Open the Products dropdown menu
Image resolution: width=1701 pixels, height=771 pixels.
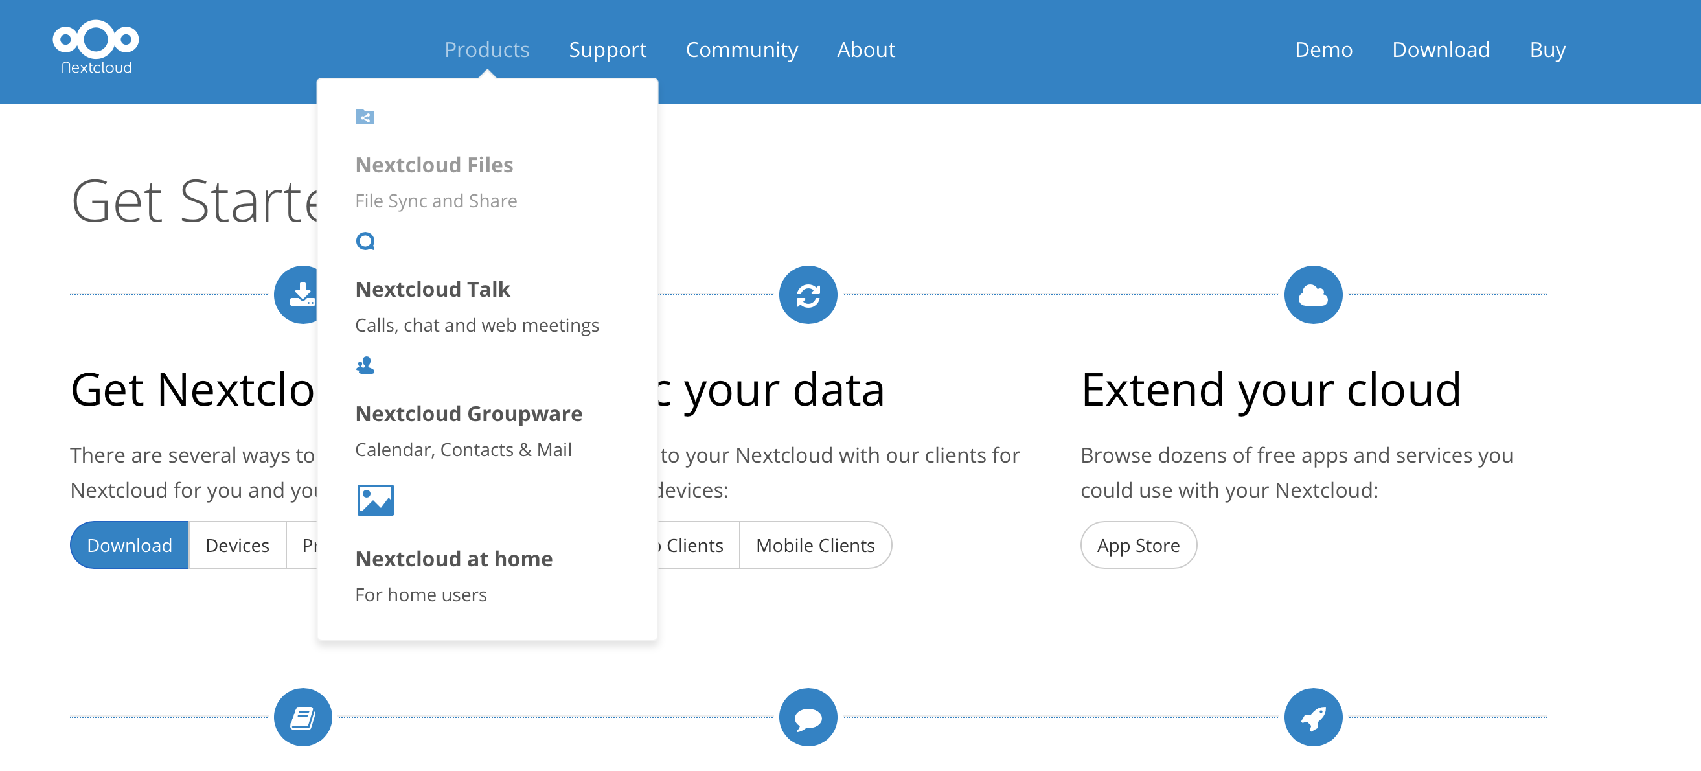click(486, 49)
